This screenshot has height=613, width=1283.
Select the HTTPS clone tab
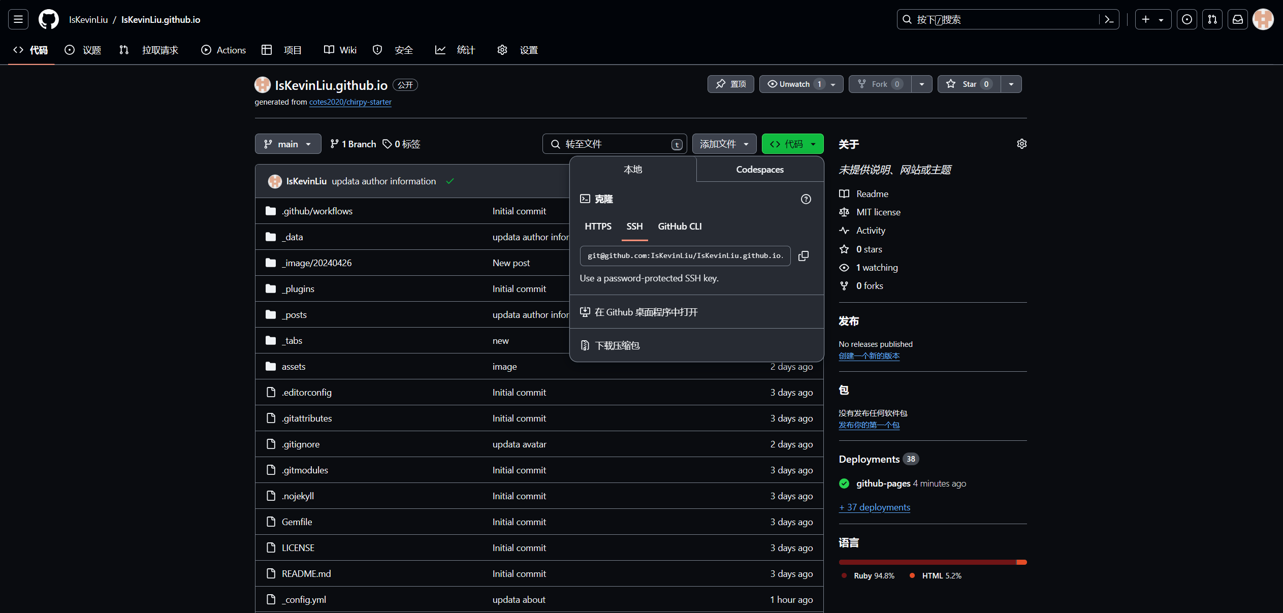(x=598, y=227)
